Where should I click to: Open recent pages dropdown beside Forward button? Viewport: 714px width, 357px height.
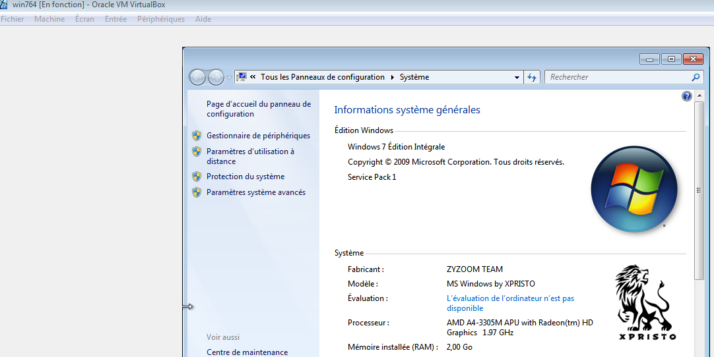(229, 78)
